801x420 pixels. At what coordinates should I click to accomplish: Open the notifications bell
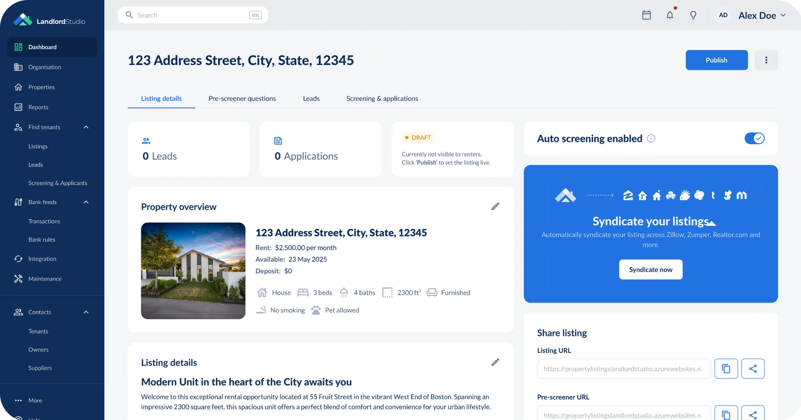(670, 15)
